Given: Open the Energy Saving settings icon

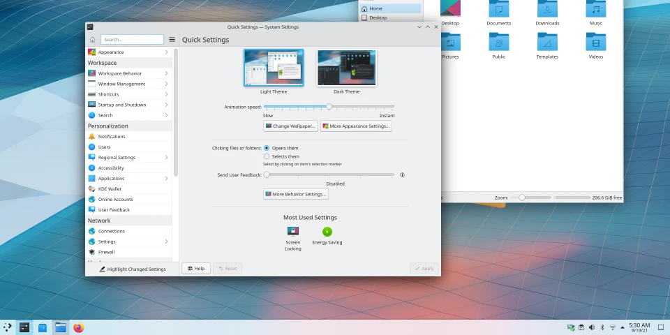Looking at the screenshot, I should tap(327, 232).
